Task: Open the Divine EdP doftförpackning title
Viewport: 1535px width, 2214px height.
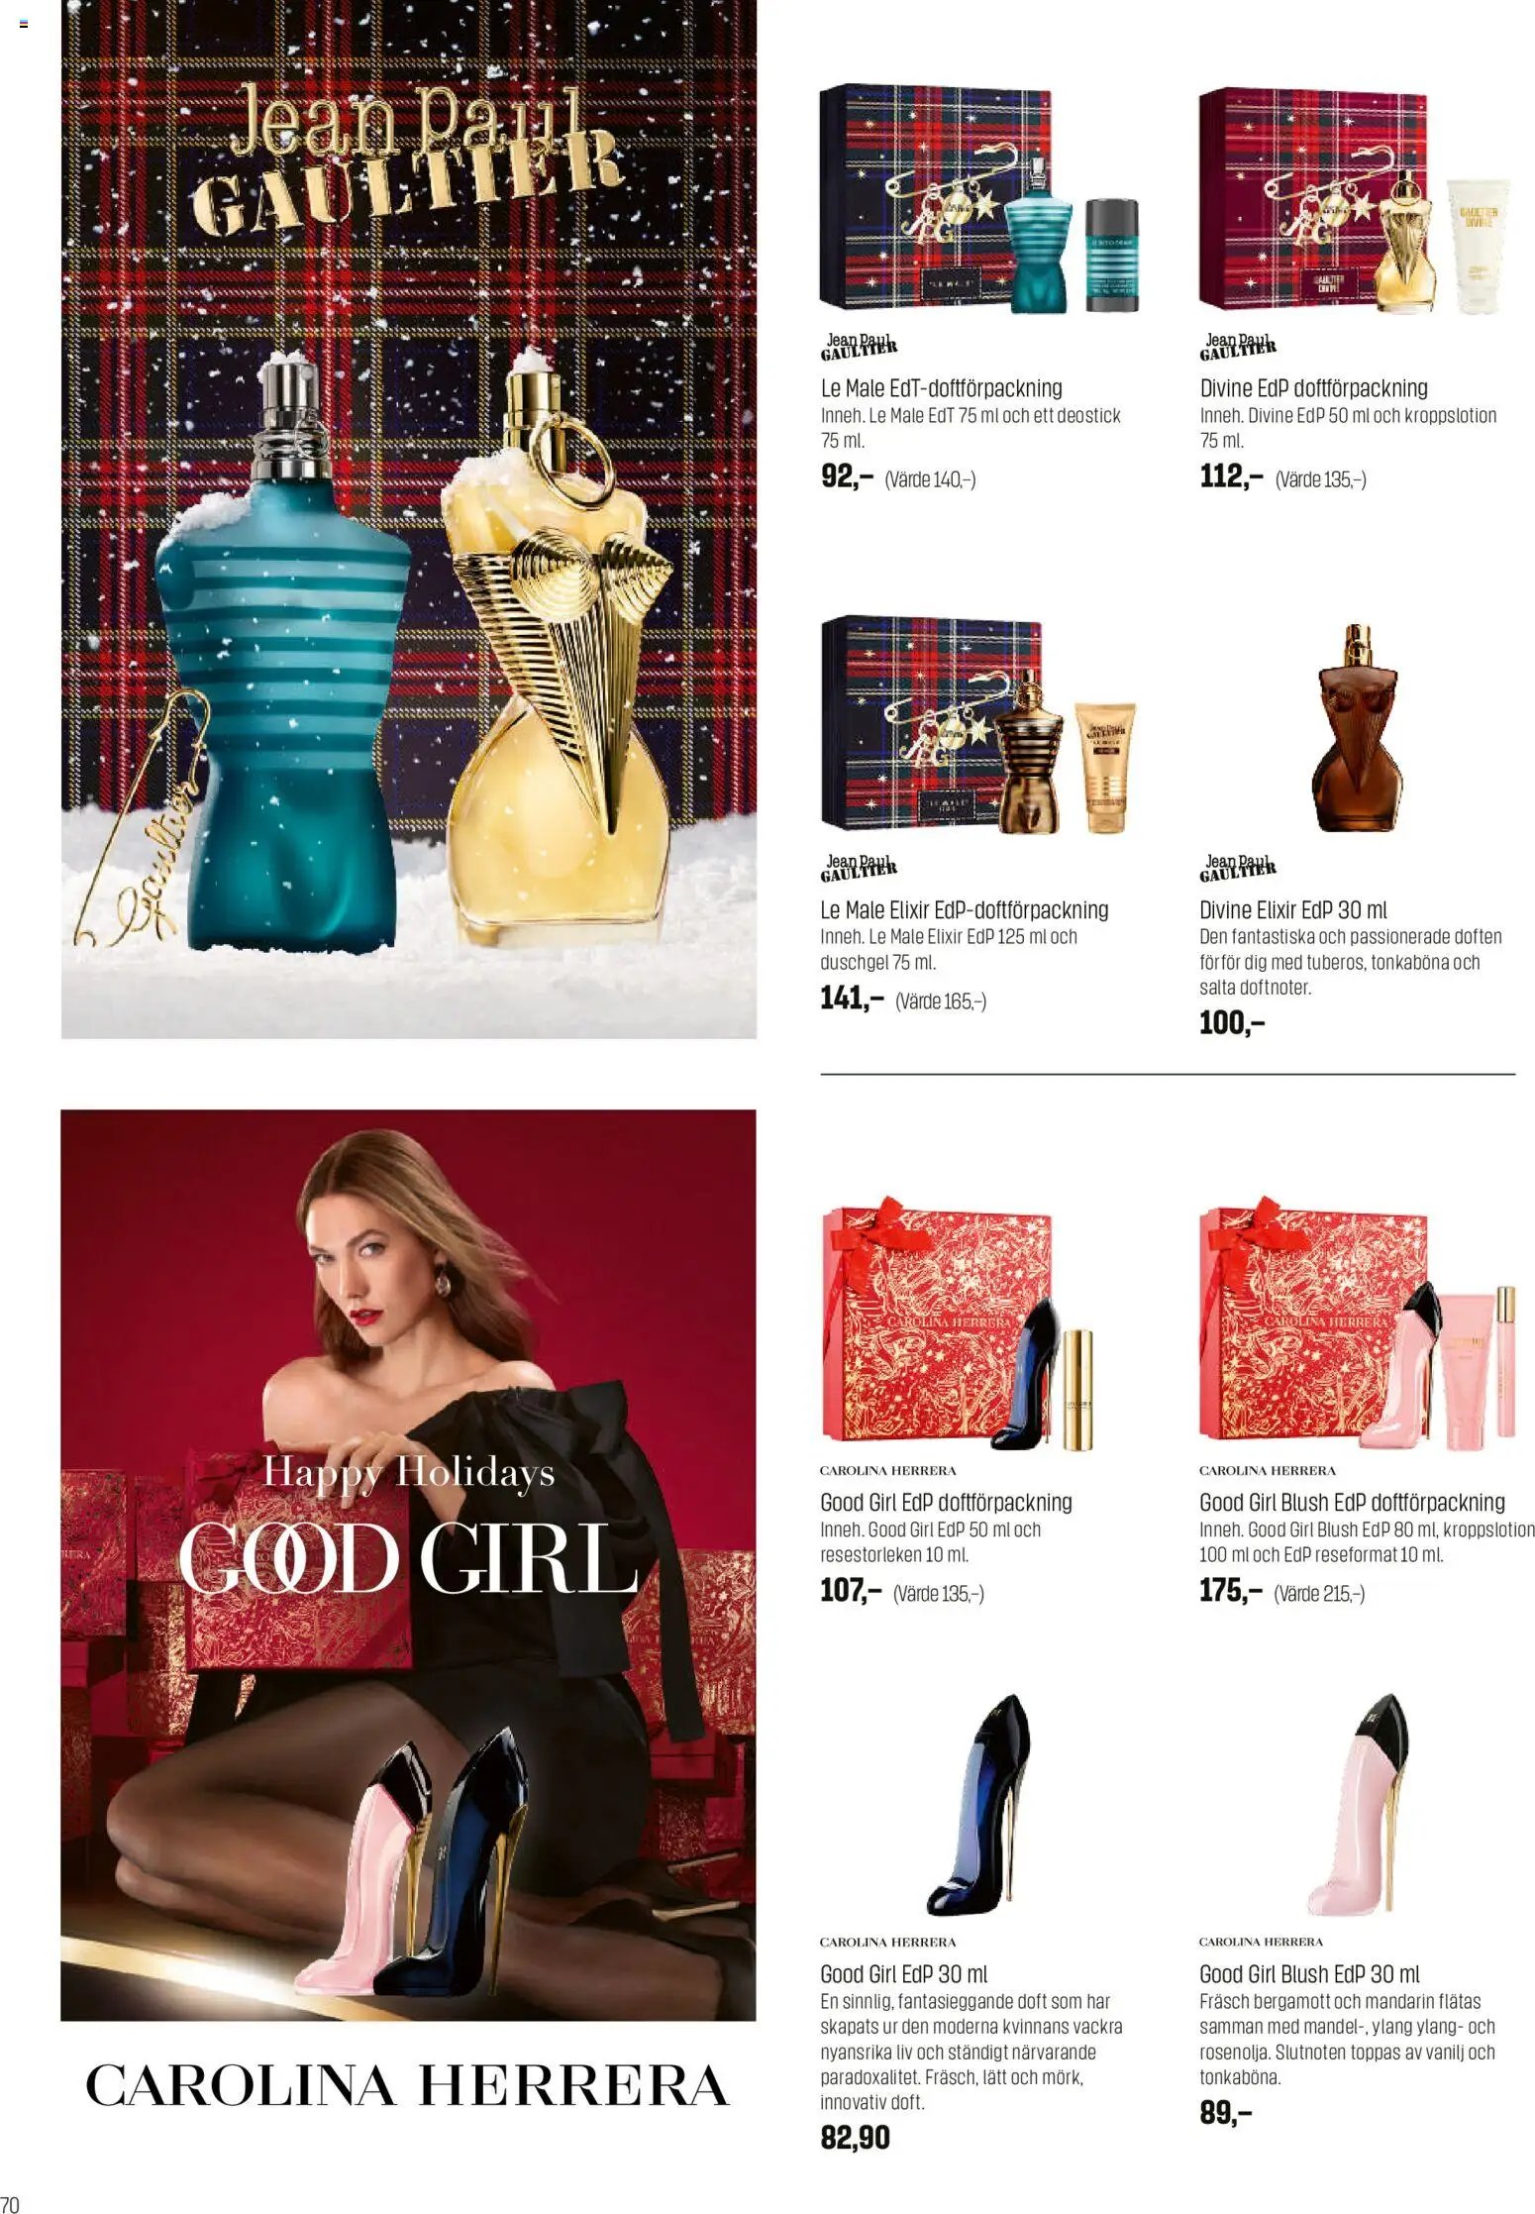Action: (1313, 388)
